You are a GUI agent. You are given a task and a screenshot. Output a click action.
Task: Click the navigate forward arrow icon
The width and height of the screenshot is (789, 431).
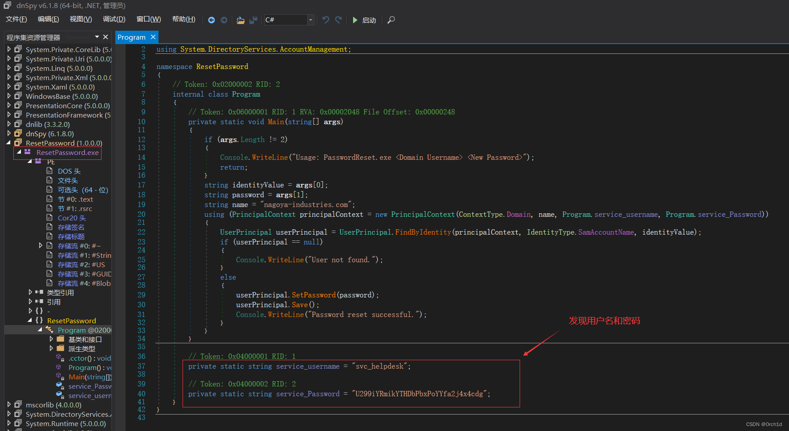[224, 20]
